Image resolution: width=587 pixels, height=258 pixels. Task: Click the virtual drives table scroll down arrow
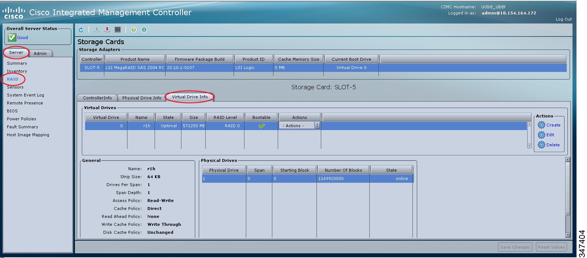(529, 146)
